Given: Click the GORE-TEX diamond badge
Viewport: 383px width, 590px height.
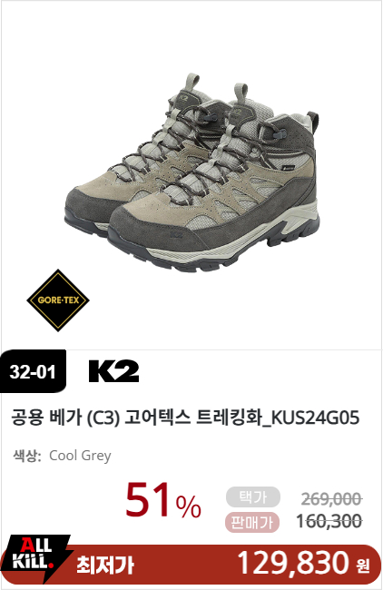Looking at the screenshot, I should [58, 300].
